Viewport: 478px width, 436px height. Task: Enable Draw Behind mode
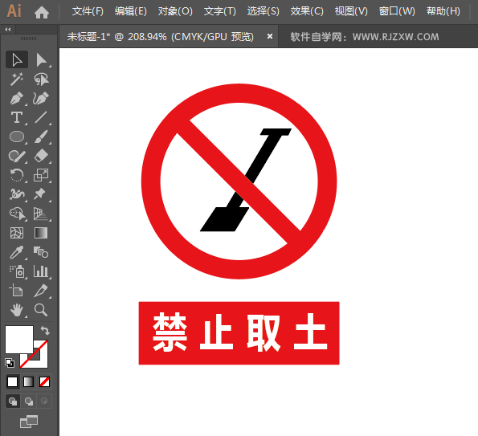(29, 401)
